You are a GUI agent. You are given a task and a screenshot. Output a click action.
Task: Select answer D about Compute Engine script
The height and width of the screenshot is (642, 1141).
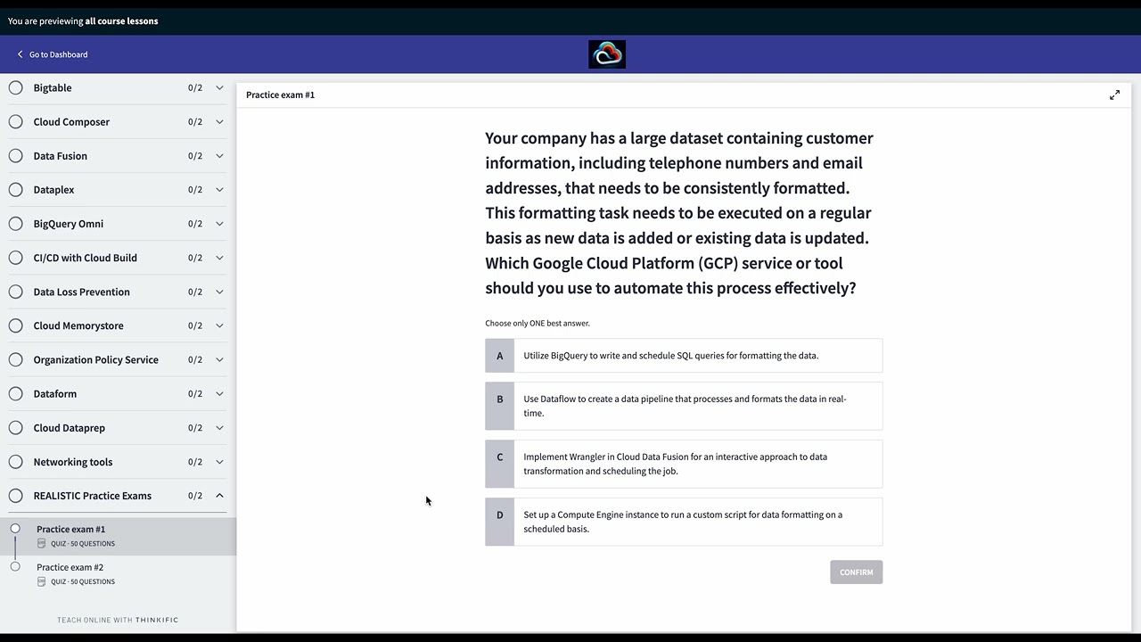coord(684,522)
